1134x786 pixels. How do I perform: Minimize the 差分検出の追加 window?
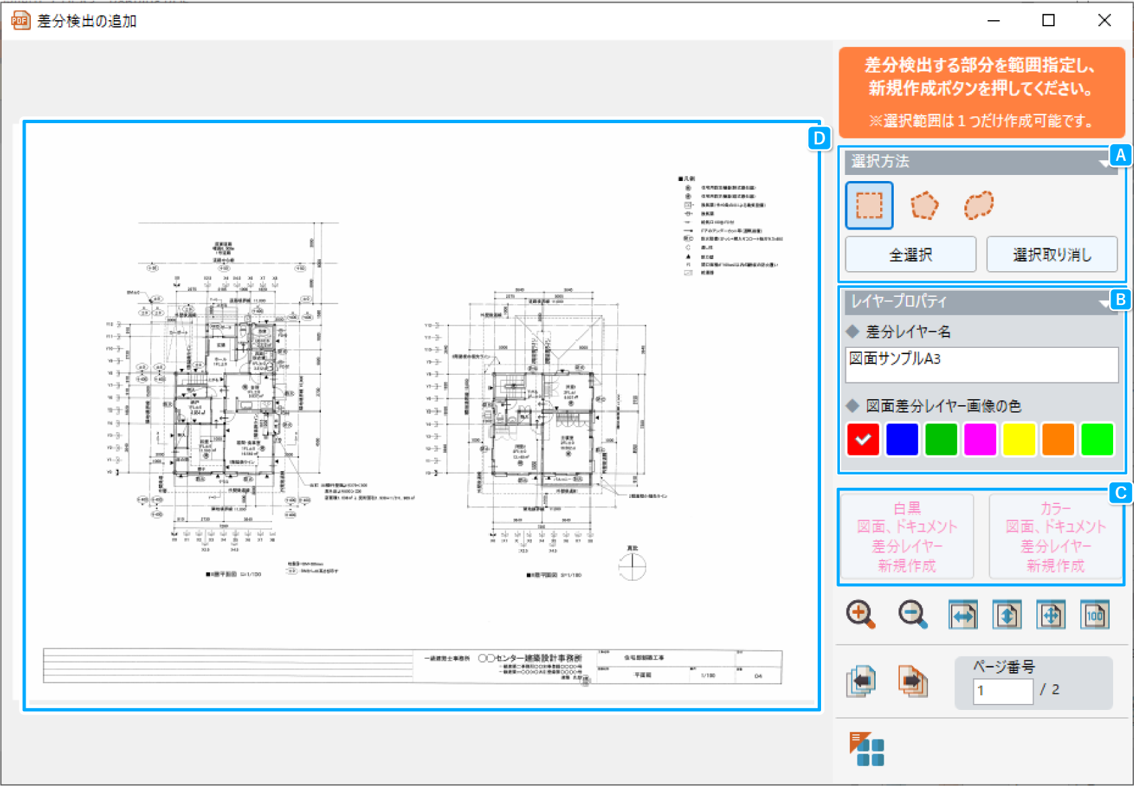(993, 20)
